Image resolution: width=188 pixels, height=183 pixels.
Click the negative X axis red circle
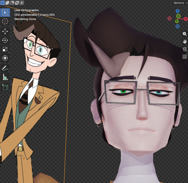[170, 18]
